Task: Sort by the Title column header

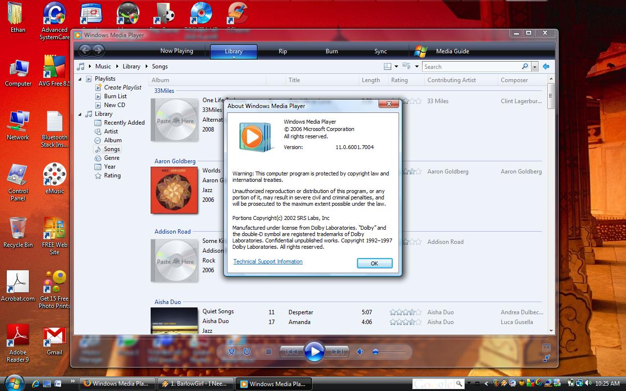Action: pyautogui.click(x=322, y=80)
